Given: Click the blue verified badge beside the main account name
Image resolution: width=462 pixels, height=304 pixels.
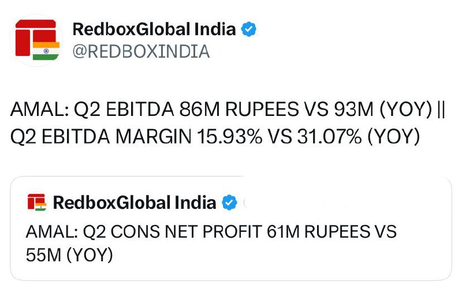Looking at the screenshot, I should 248,29.
